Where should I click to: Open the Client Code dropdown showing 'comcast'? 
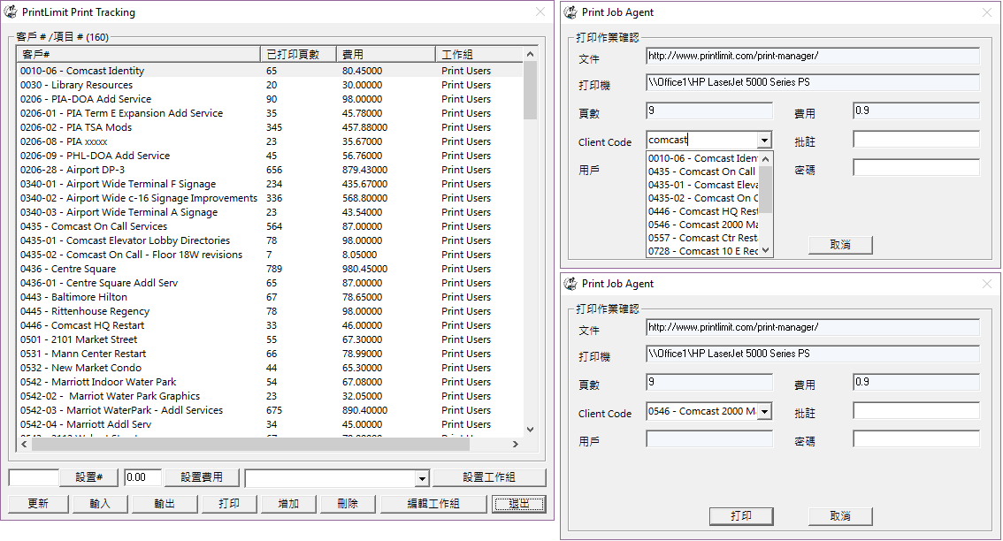[x=764, y=140]
